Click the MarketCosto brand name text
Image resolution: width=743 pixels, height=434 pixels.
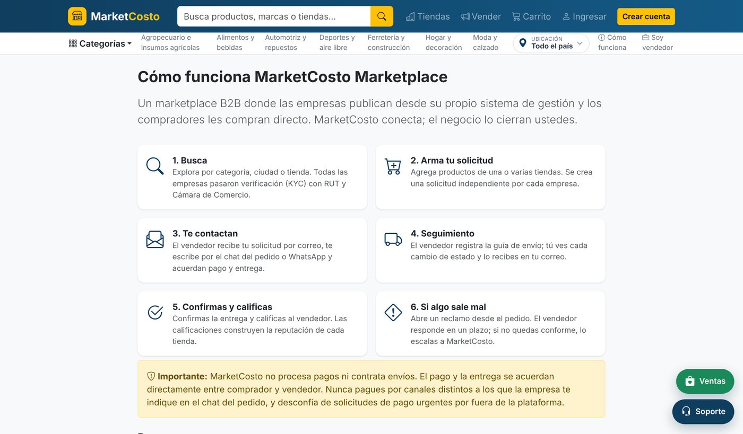[x=125, y=16]
